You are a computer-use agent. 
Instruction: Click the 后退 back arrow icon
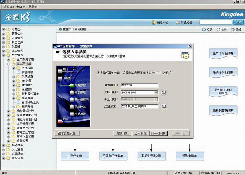point(204,30)
